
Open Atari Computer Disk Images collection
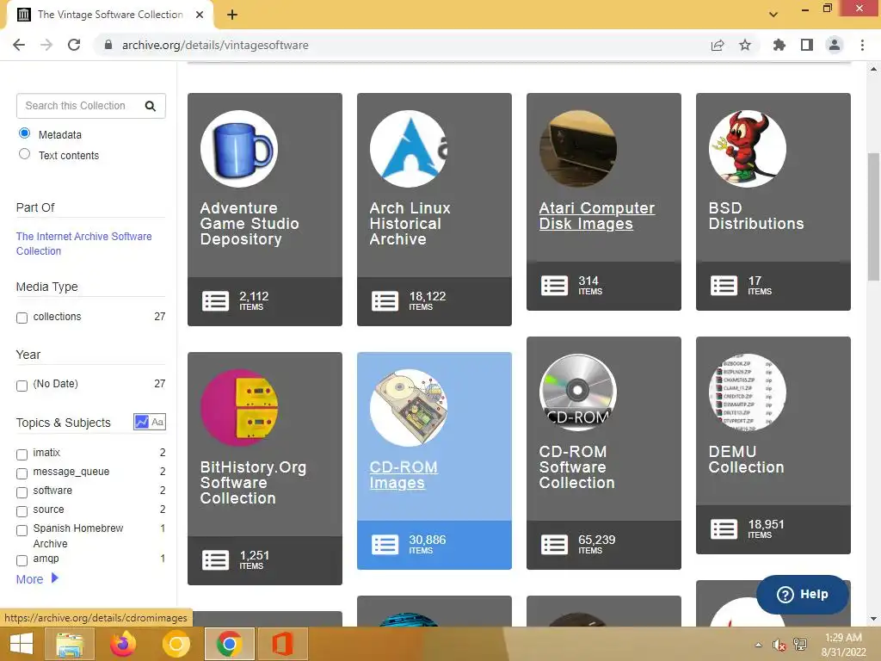click(x=597, y=216)
